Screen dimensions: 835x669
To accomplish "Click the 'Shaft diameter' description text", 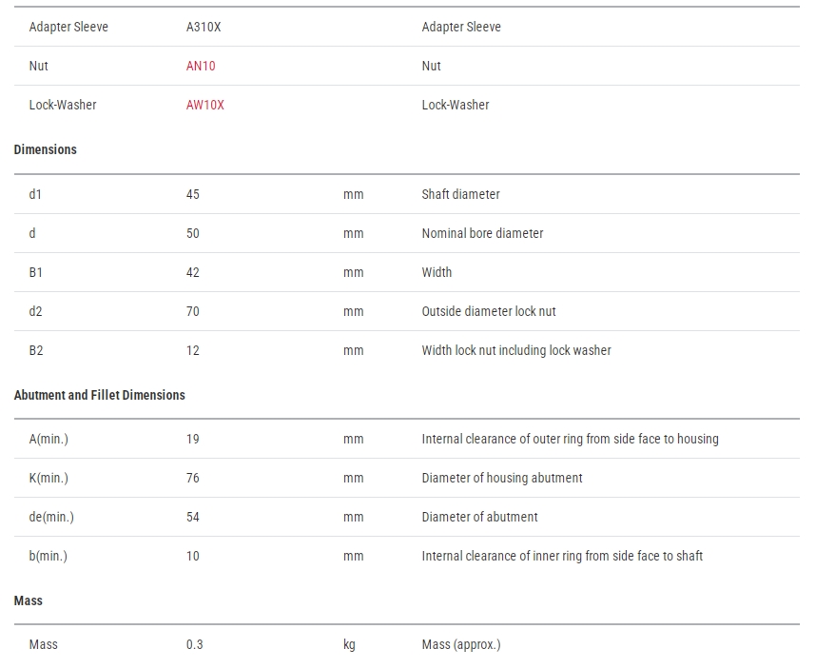I will 460,194.
